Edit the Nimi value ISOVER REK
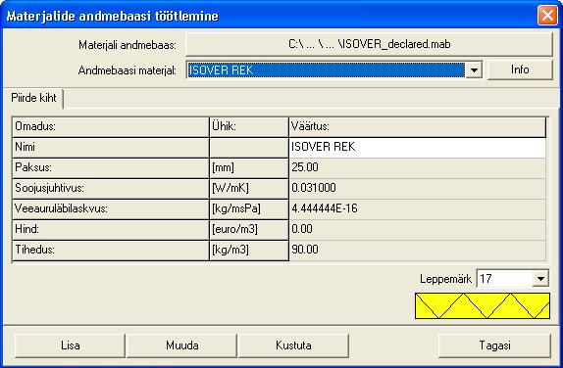563x368 pixels. click(417, 147)
